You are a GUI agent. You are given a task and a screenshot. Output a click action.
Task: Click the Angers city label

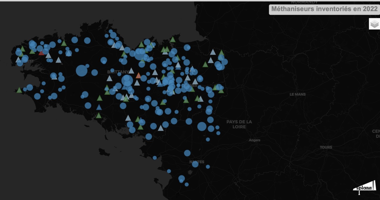click(x=254, y=140)
